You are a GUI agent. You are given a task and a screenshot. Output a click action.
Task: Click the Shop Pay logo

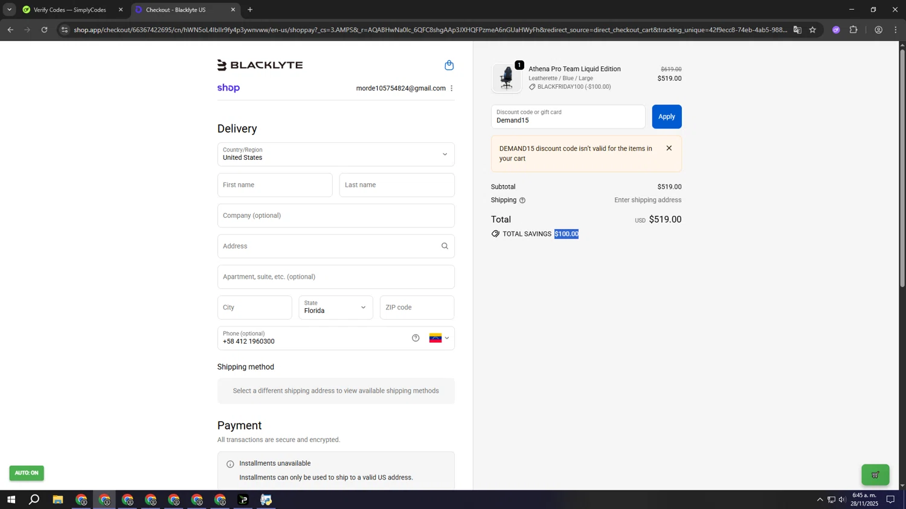(x=228, y=88)
